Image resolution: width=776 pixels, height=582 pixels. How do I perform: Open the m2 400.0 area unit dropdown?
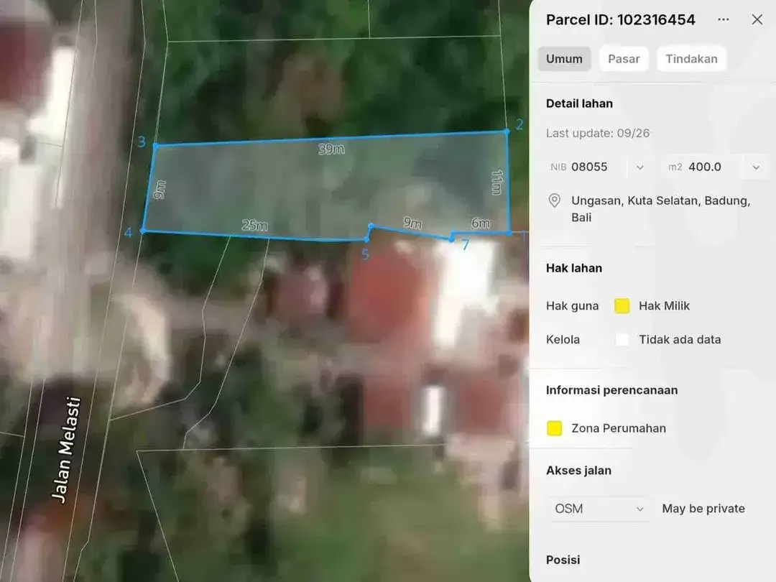pos(756,167)
